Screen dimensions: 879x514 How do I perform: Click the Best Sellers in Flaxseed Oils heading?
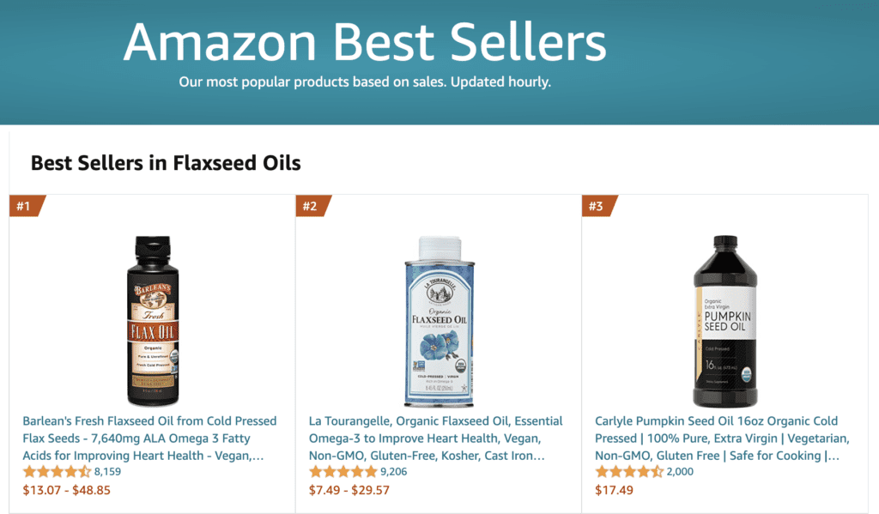pos(166,162)
